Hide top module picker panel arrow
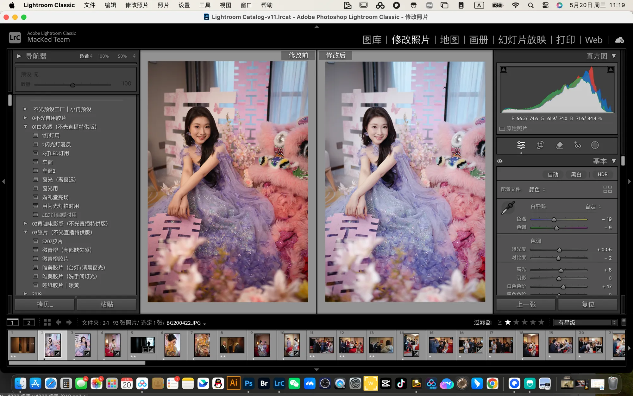 316,27
